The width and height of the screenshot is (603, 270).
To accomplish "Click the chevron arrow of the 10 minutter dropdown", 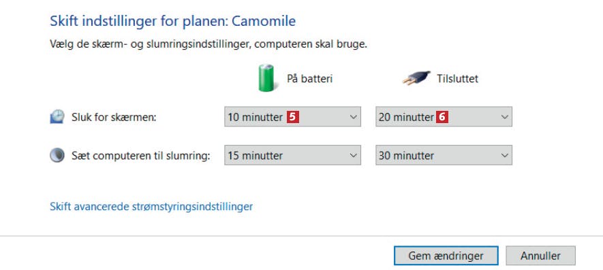I will (x=354, y=117).
